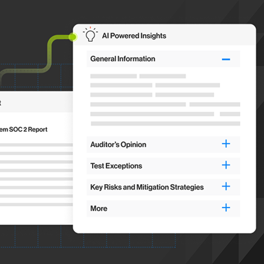Click the Auditor's Opinion label
Screen dimensions: 264x264
[x=118, y=145]
